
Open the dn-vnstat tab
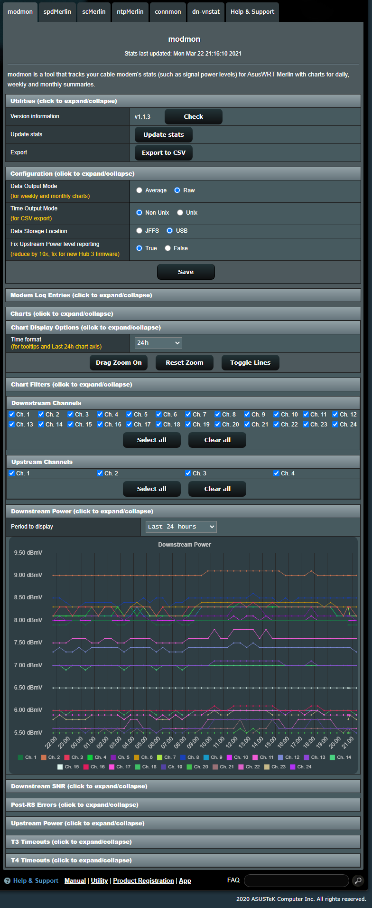206,12
